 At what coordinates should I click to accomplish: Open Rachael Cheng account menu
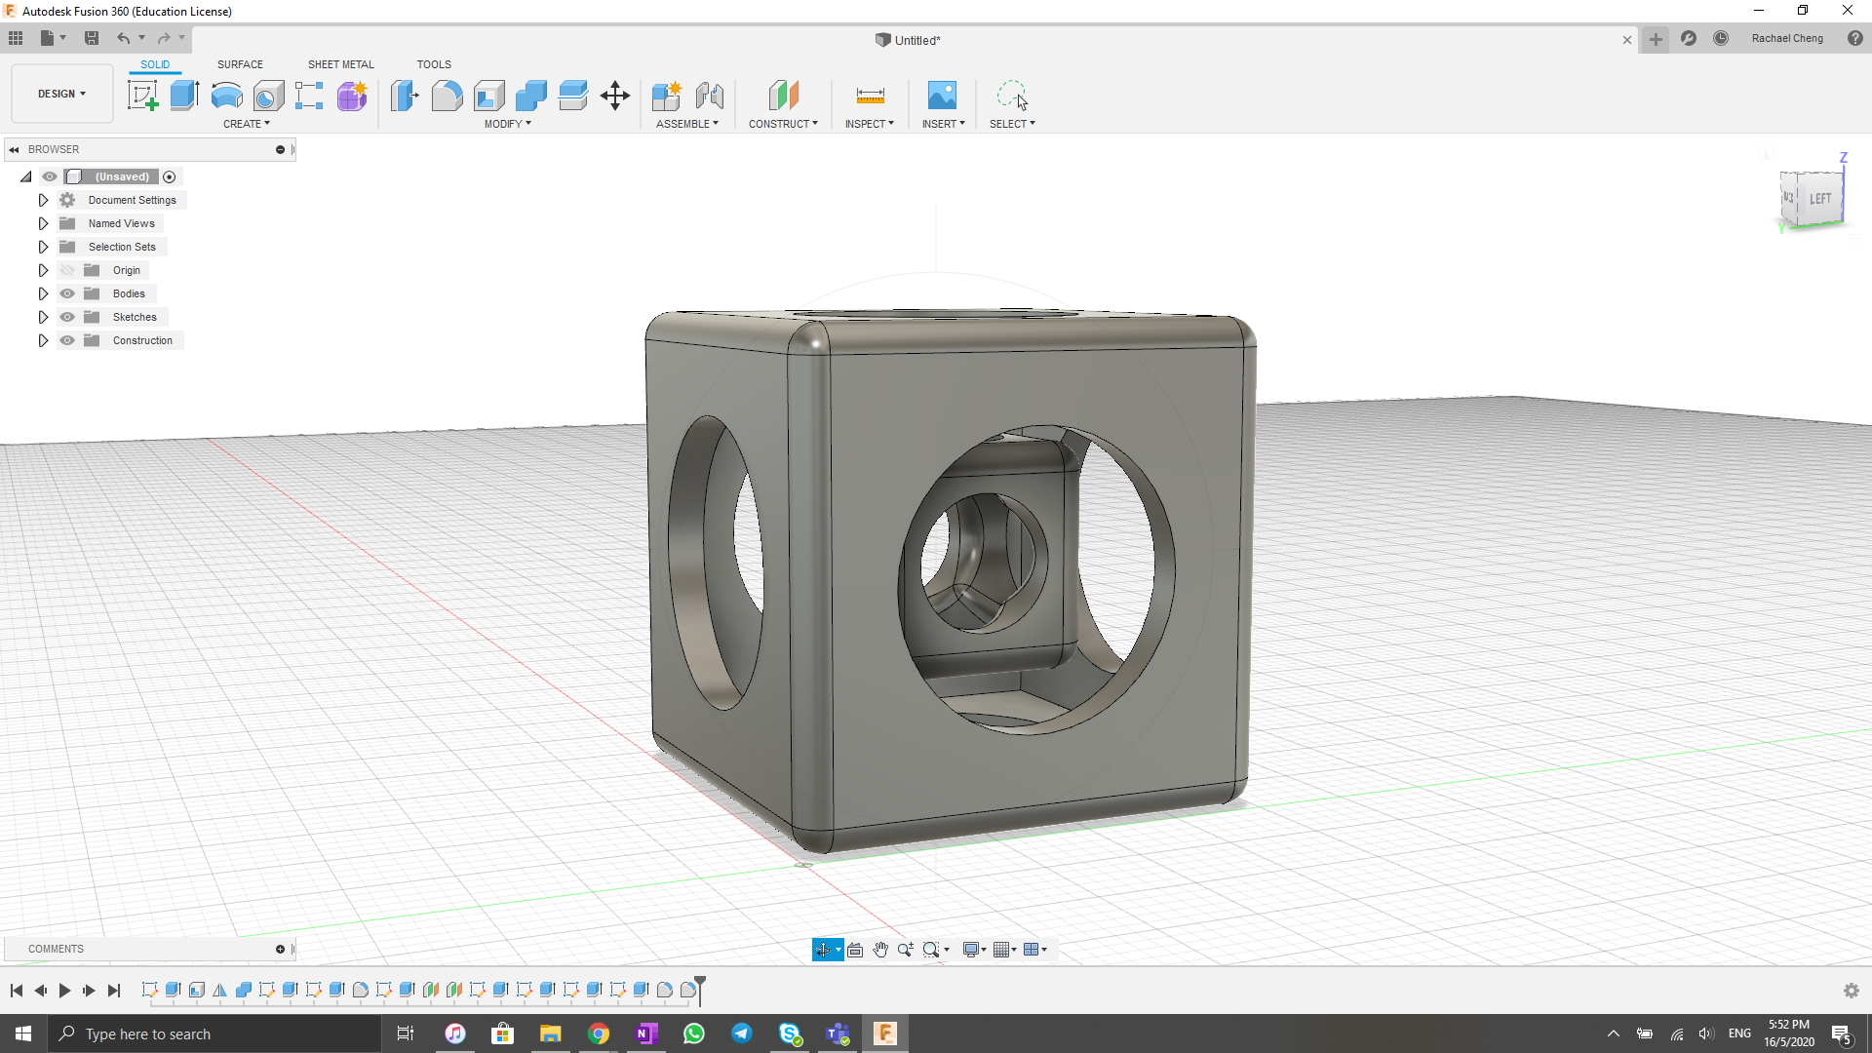pyautogui.click(x=1787, y=38)
